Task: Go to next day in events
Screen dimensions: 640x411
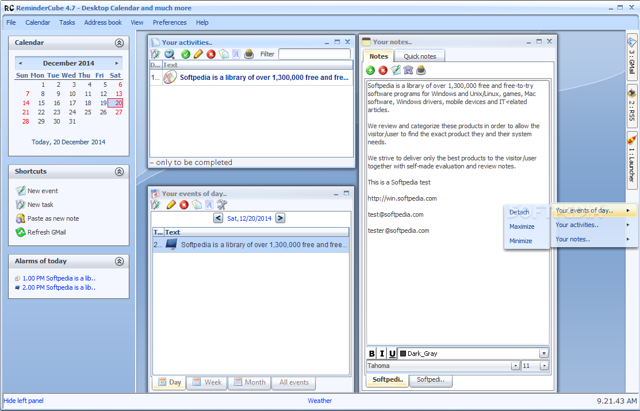Action: coord(281,218)
